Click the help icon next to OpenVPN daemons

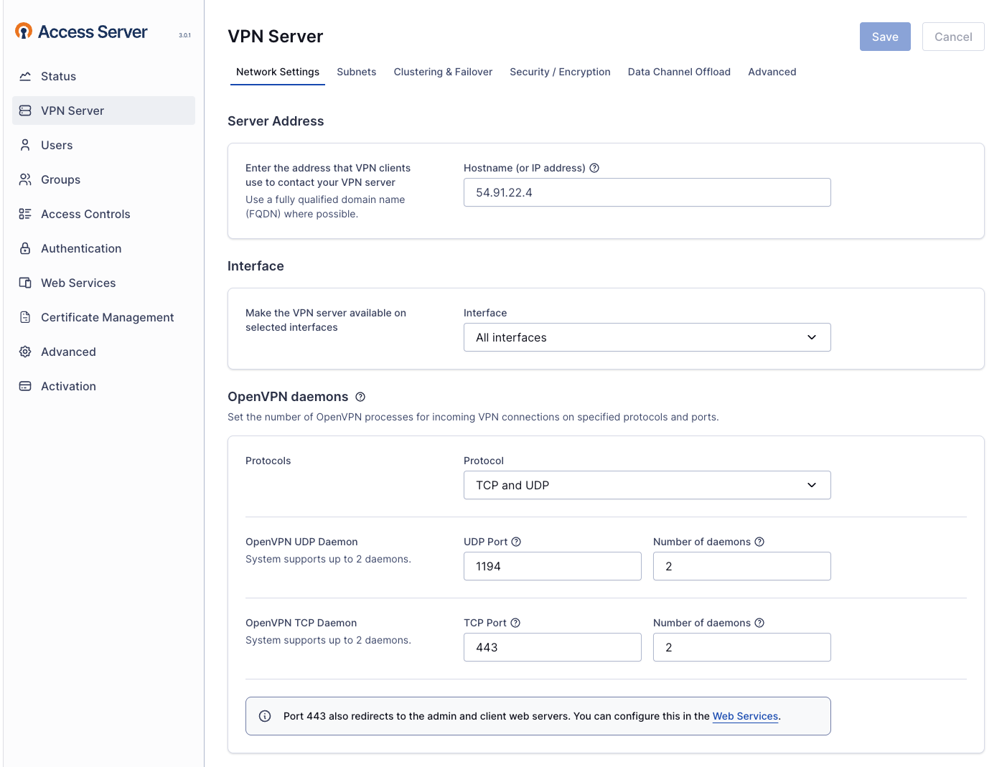[x=360, y=397]
